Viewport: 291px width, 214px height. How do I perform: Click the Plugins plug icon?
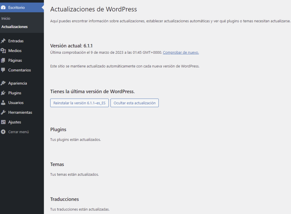click(x=3, y=93)
